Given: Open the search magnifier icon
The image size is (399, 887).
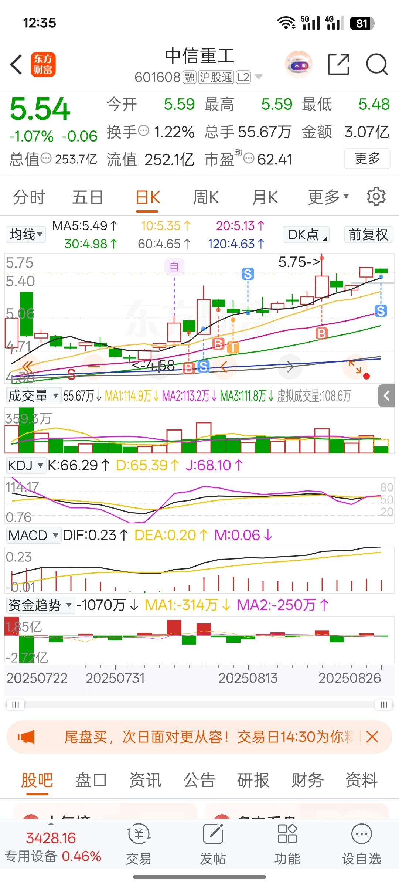Looking at the screenshot, I should click(377, 64).
